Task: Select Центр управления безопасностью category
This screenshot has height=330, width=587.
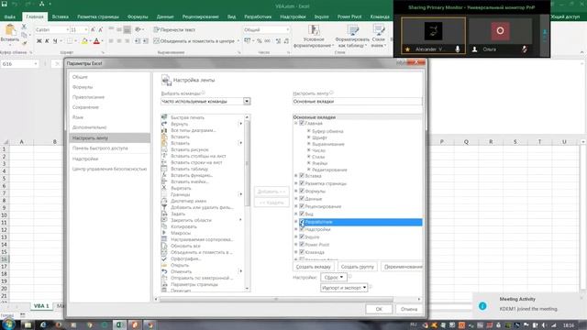Action: click(x=110, y=169)
